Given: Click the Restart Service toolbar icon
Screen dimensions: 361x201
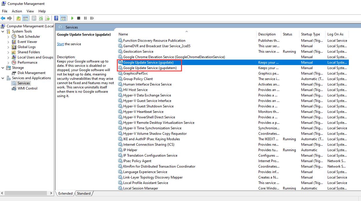Looking at the screenshot, I should (92, 18).
